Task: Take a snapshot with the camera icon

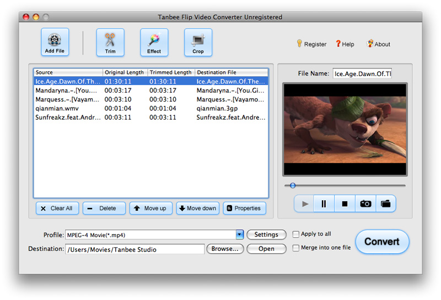Action: tap(365, 203)
